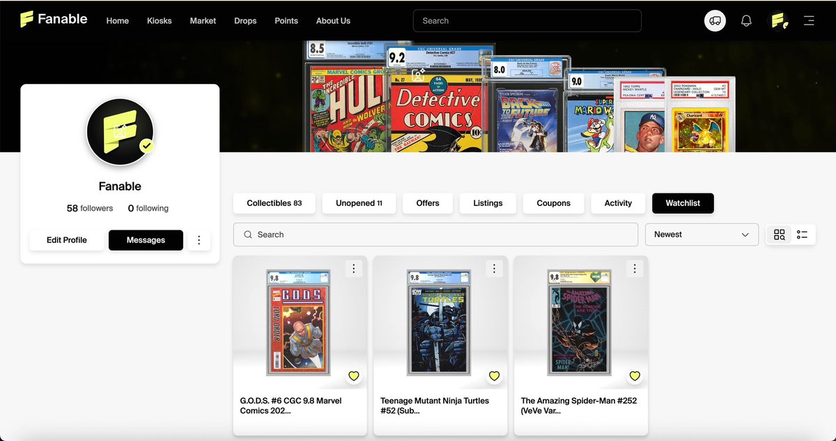The height and width of the screenshot is (441, 836).
Task: Click the Fanable profile name text
Action: click(120, 186)
